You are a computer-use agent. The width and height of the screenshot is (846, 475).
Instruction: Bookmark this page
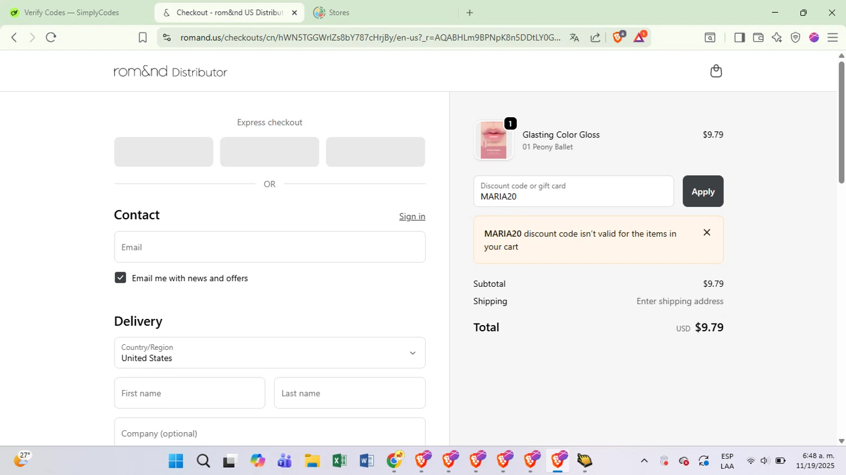click(143, 37)
